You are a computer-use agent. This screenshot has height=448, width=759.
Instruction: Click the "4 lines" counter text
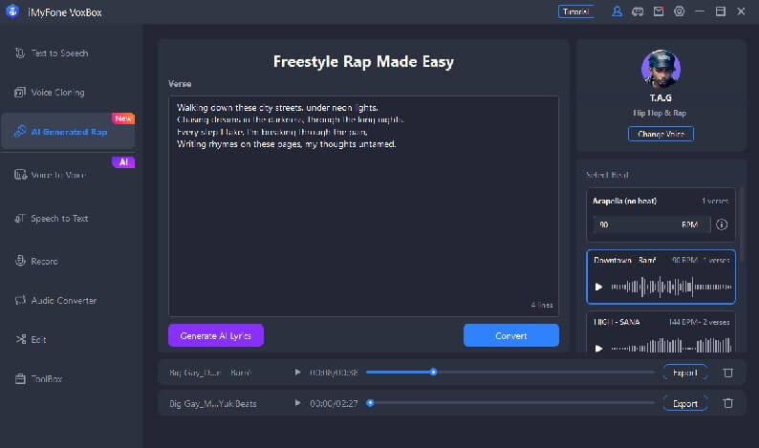click(x=542, y=306)
